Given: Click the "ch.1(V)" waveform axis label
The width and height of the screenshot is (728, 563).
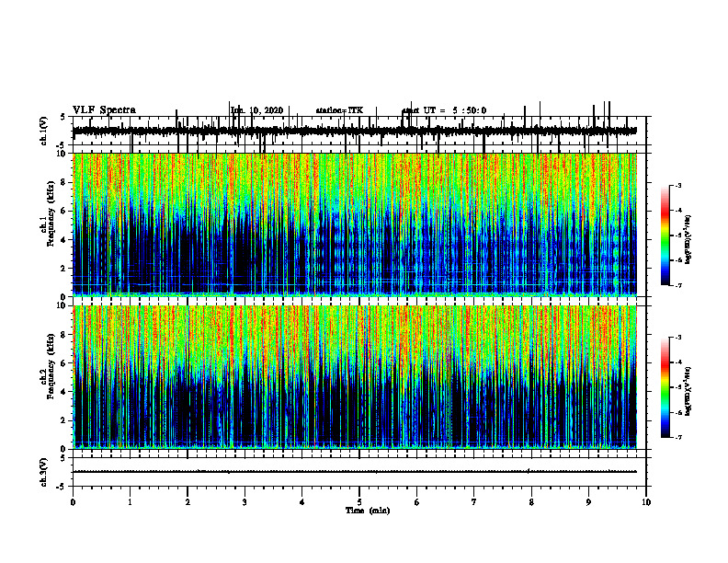Looking at the screenshot, I should click(44, 131).
